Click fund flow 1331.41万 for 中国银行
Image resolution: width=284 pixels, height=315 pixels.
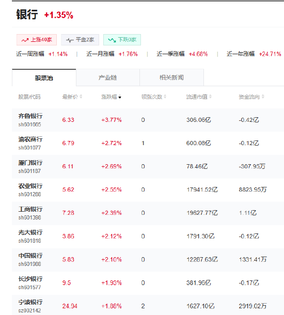pyautogui.click(x=253, y=260)
